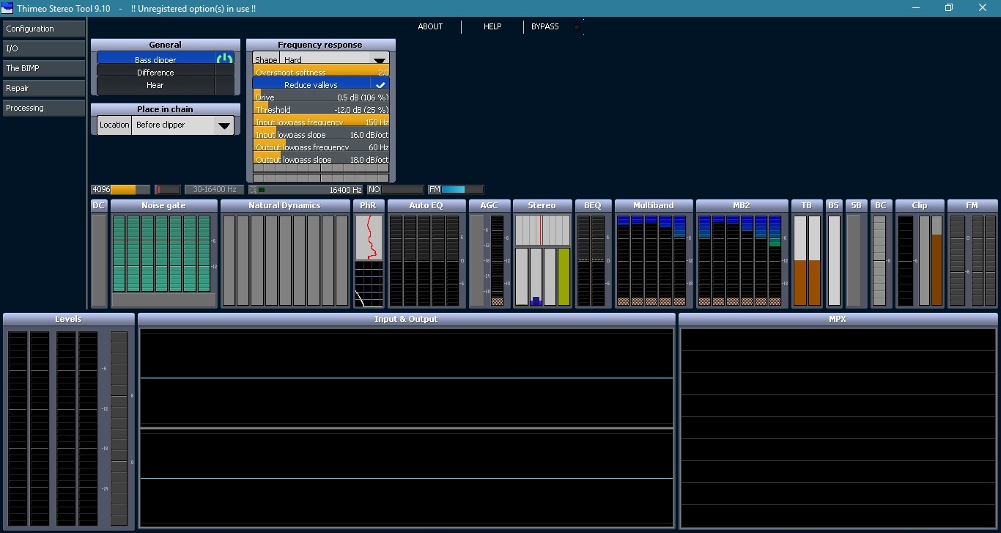1001x533 pixels.
Task: Open the MB2 meter panel
Action: [x=742, y=254]
